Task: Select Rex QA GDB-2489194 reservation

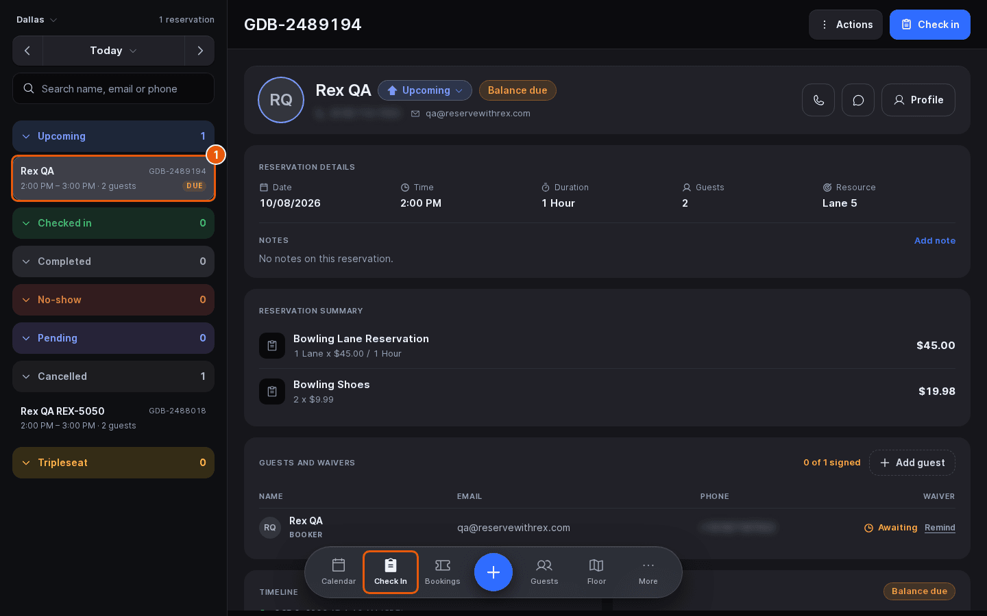Action: pyautogui.click(x=114, y=179)
